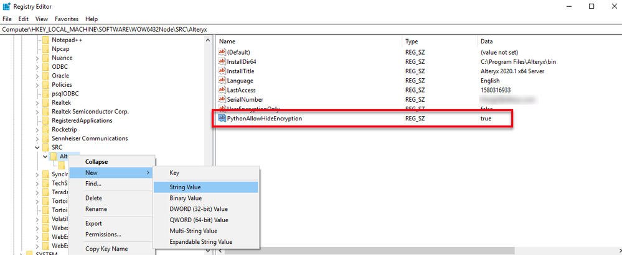Choose Key in the New submenu
622x255 pixels.
coord(206,172)
